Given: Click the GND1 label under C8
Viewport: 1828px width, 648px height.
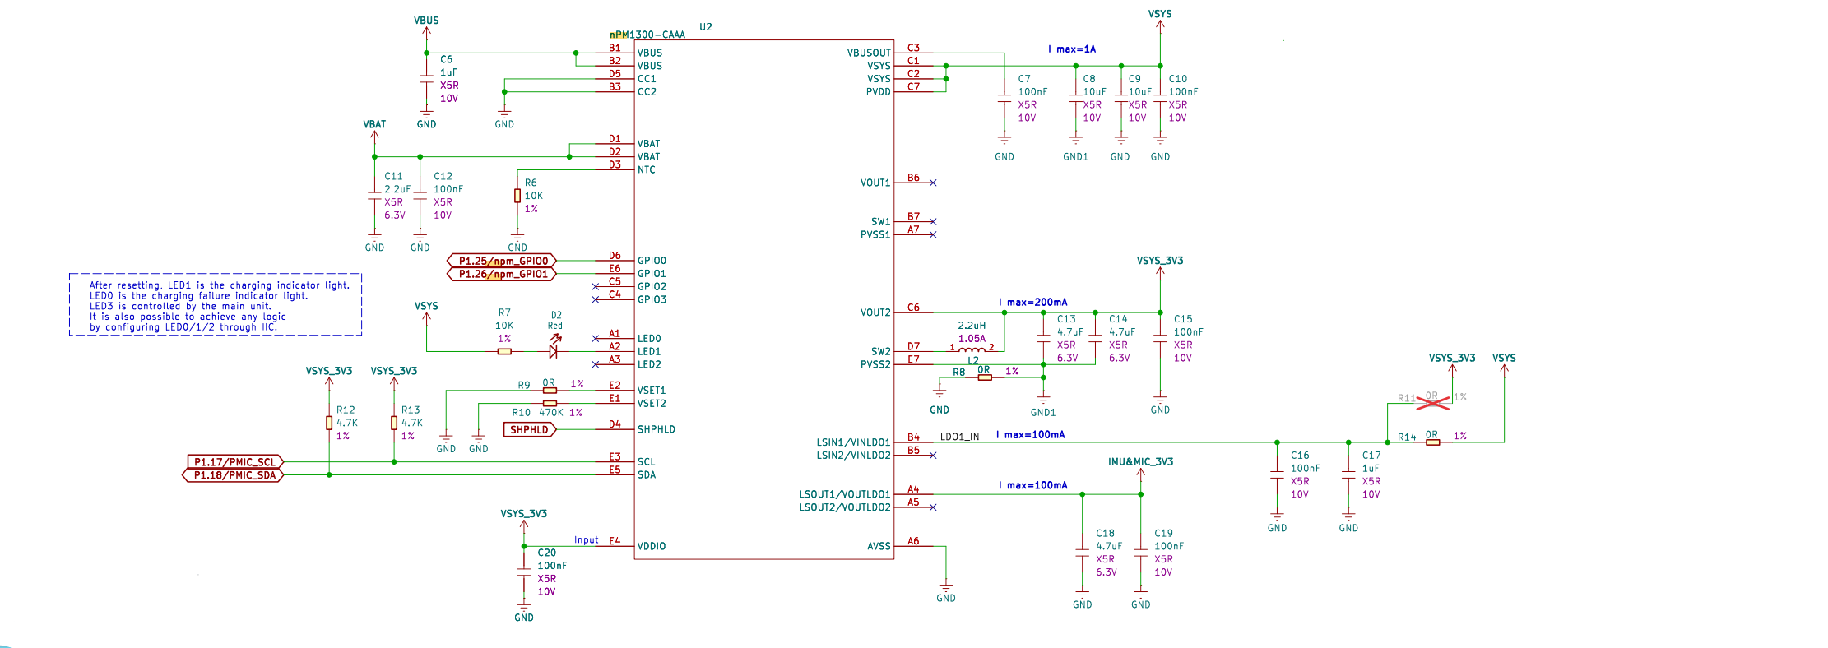Looking at the screenshot, I should (1075, 156).
